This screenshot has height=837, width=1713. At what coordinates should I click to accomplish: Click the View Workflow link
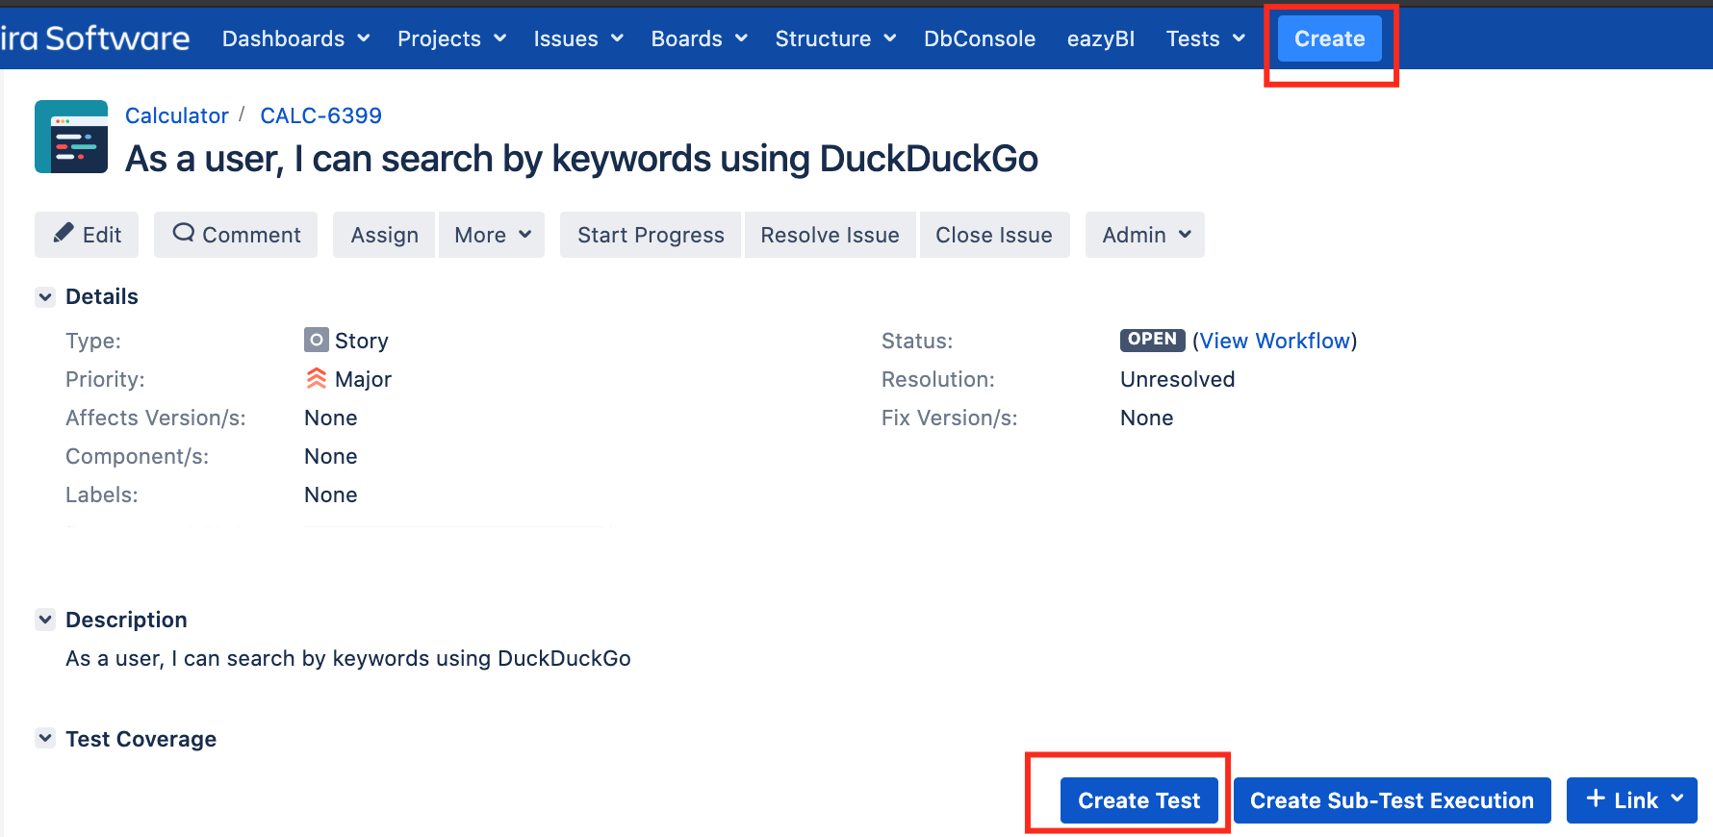coord(1275,341)
